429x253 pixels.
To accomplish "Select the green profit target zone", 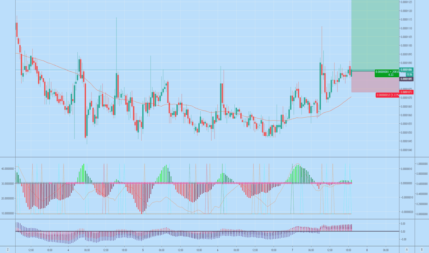I will coord(375,35).
